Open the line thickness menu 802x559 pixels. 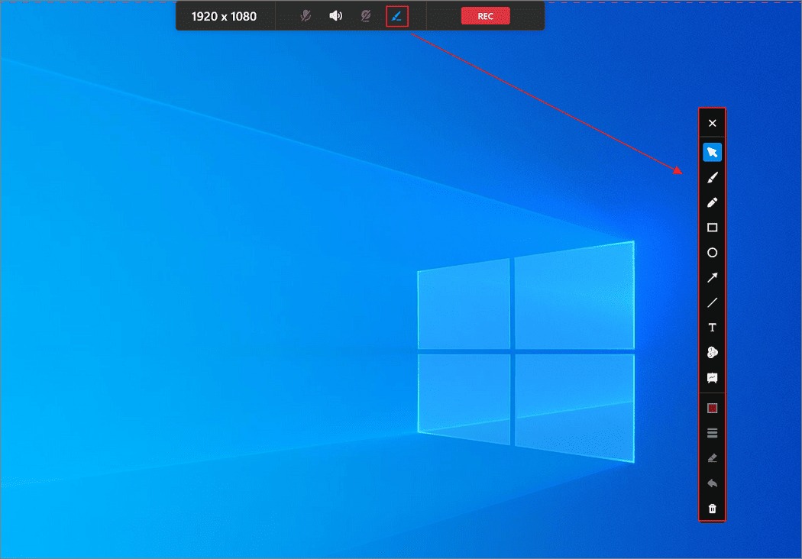(712, 433)
